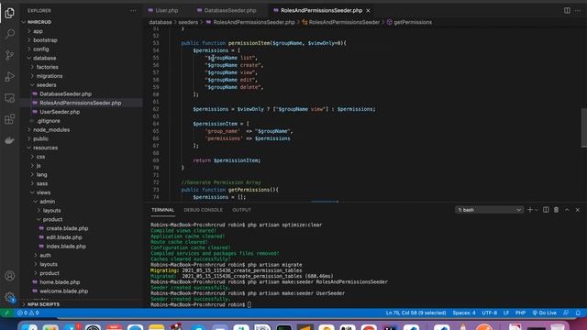587x330 pixels.
Task: Click Ln 75, Col 58 status item
Action: [x=415, y=313]
